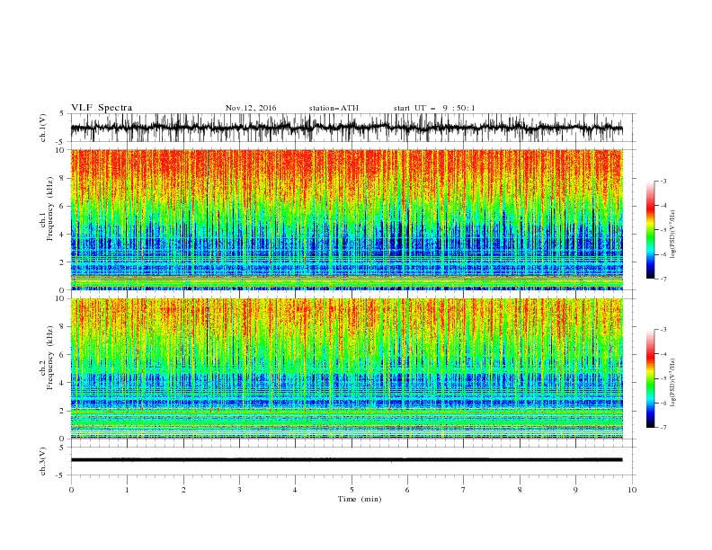Click the upper PSD color scale bar
This screenshot has height=550, width=712.
coord(651,230)
